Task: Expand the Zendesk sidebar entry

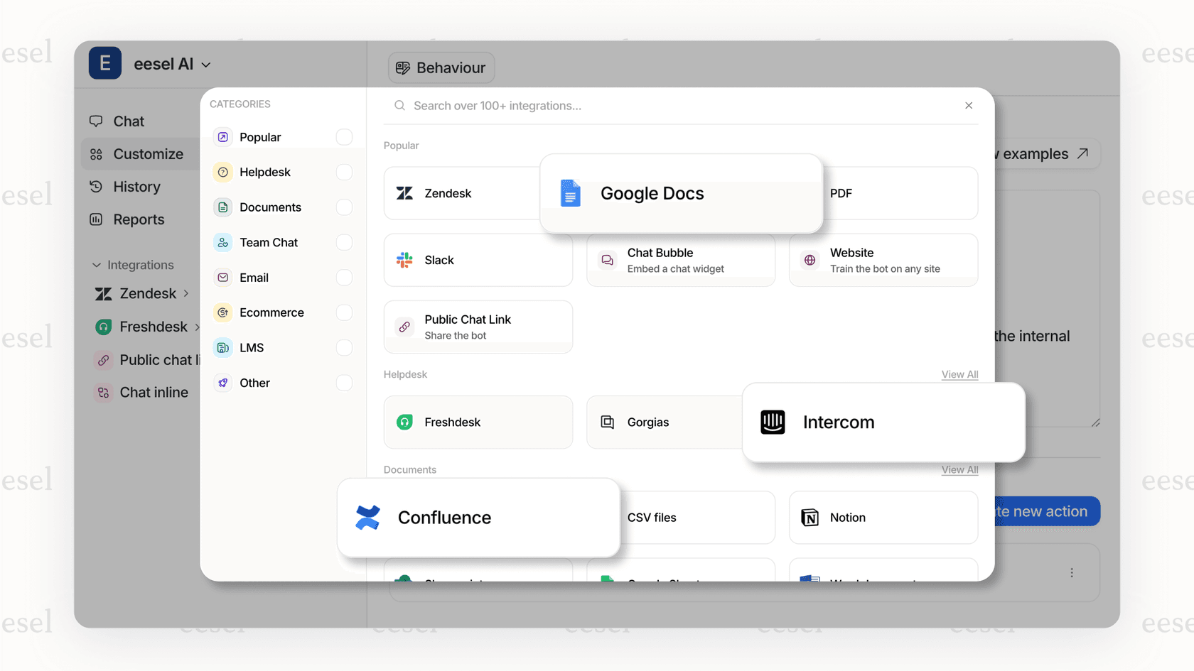Action: click(x=186, y=293)
